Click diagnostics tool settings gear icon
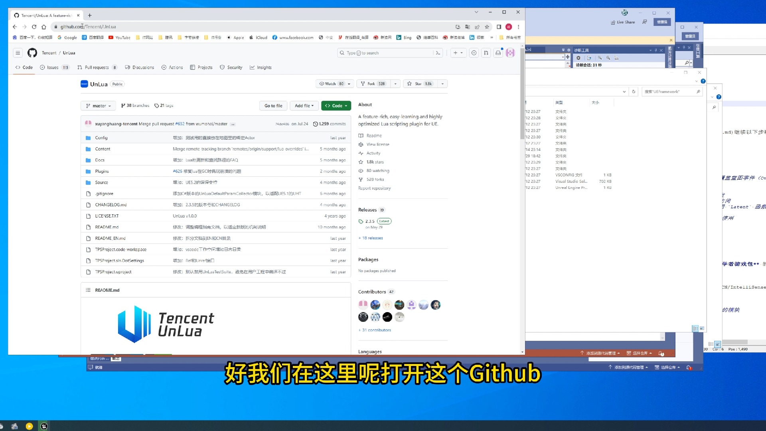This screenshot has height=431, width=766. click(578, 58)
